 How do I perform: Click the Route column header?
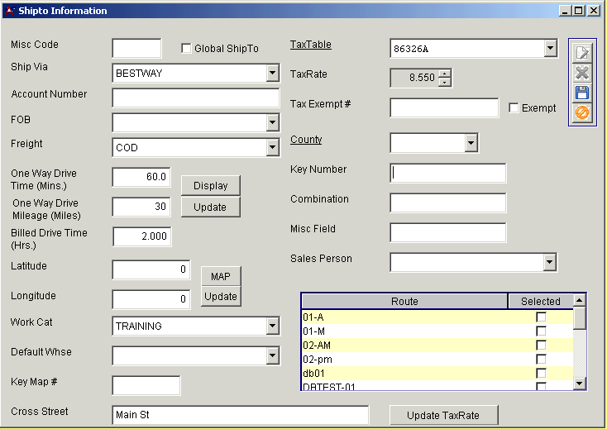click(x=404, y=302)
